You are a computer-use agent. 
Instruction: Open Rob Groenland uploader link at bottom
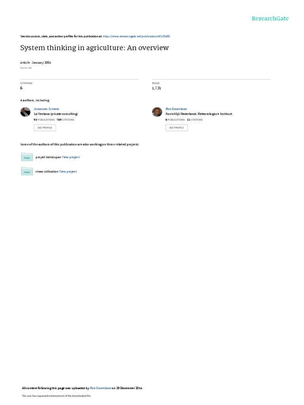coord(100,388)
